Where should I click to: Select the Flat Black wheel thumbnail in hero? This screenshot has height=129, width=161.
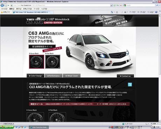52,62
